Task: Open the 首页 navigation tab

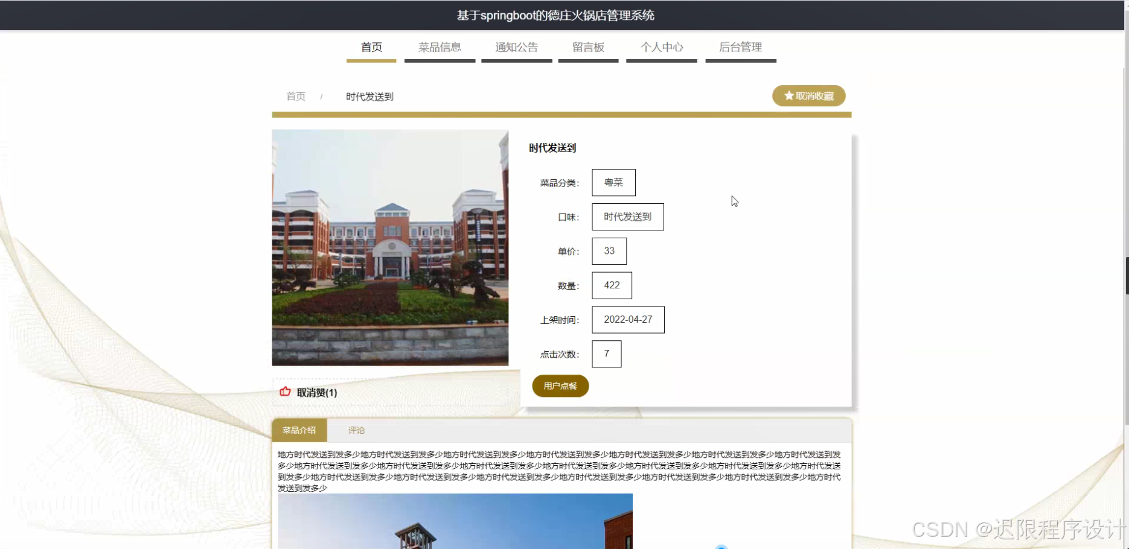Action: (x=371, y=47)
